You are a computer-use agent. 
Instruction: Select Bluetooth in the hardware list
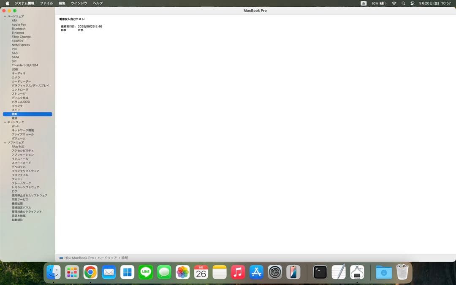click(19, 29)
